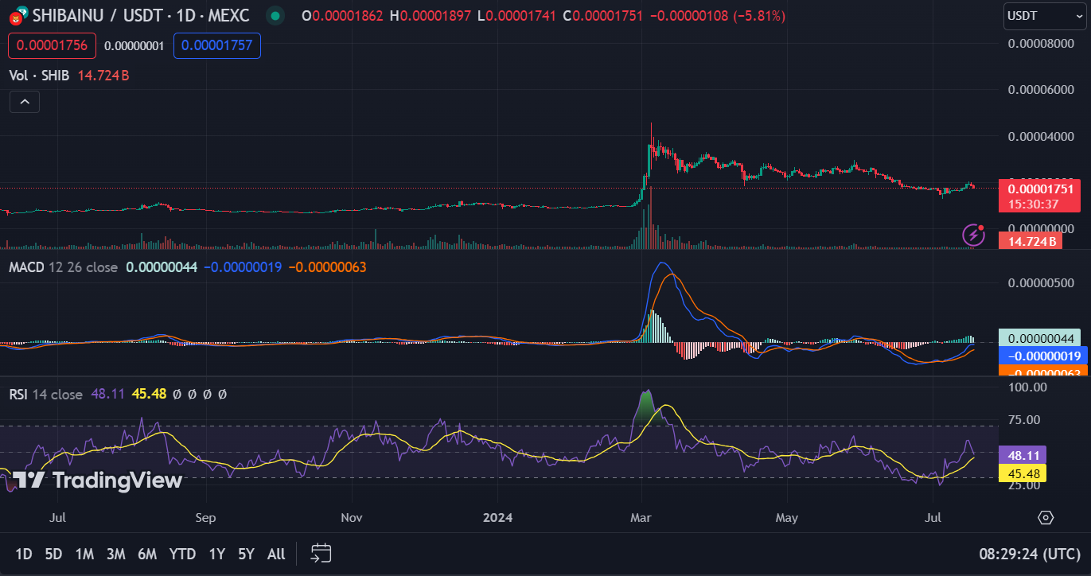Click the Nov label on time axis
The width and height of the screenshot is (1091, 576).
(x=352, y=517)
